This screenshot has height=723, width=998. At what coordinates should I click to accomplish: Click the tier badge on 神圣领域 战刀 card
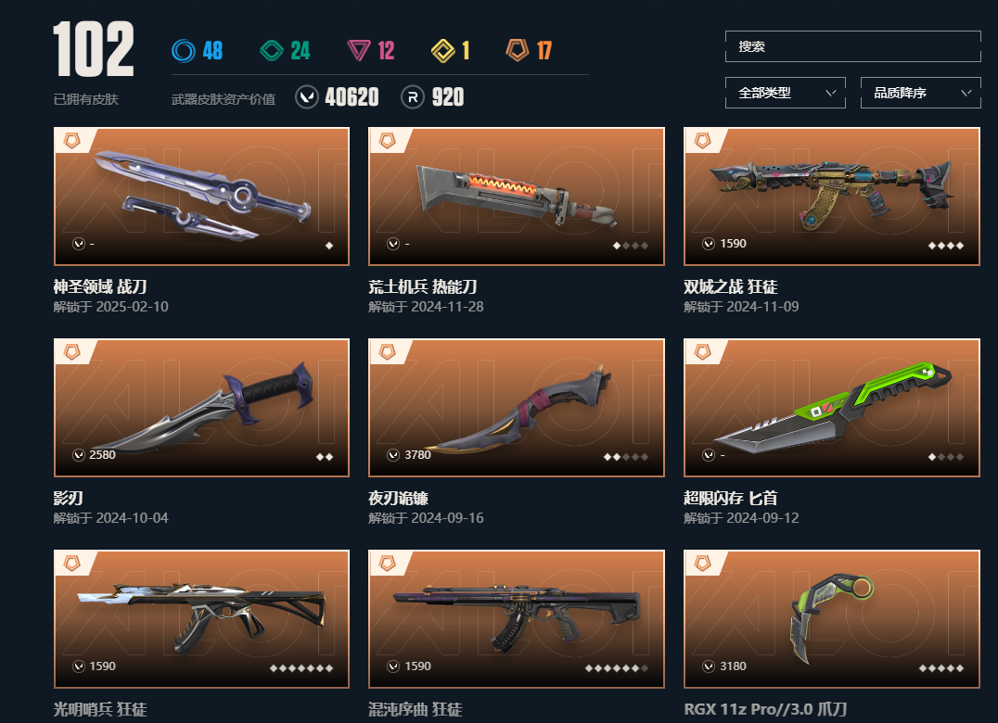click(x=72, y=141)
